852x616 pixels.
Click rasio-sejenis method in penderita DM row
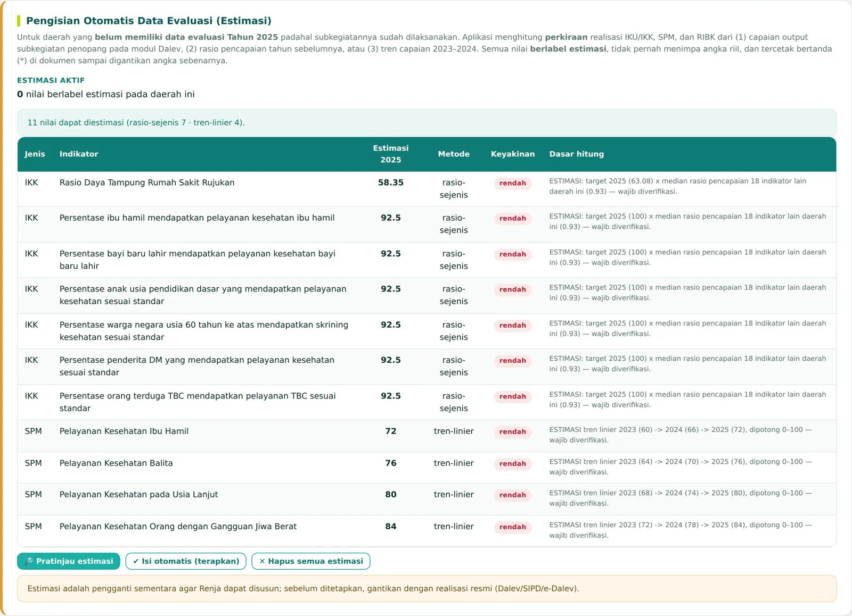tap(454, 366)
